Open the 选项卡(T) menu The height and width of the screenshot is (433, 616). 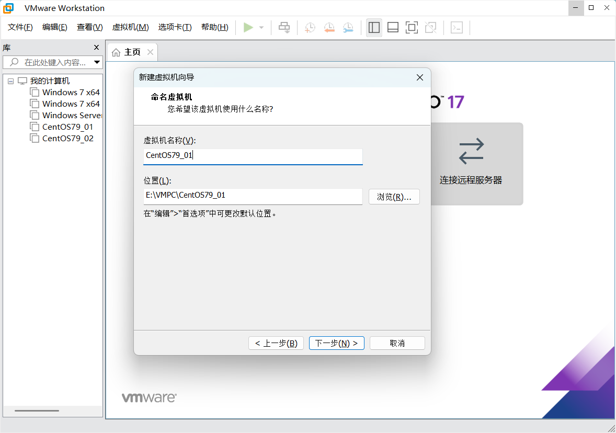[x=175, y=27]
